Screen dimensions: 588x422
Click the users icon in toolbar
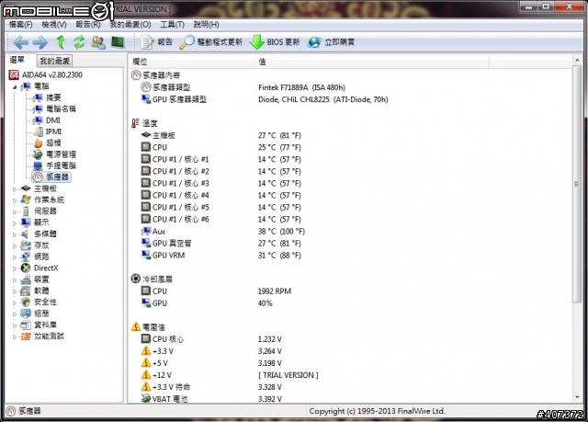click(98, 42)
